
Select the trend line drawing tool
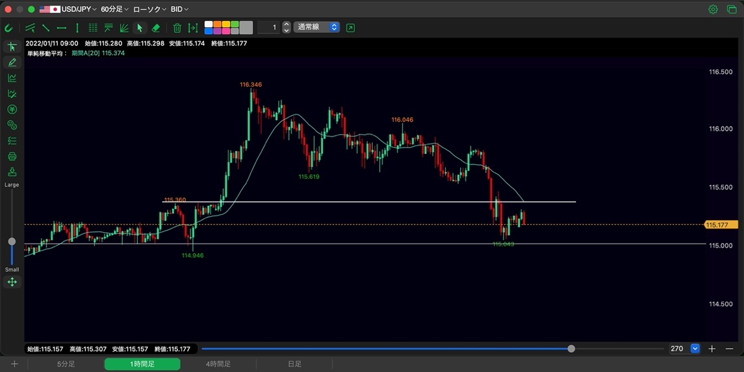click(x=46, y=28)
